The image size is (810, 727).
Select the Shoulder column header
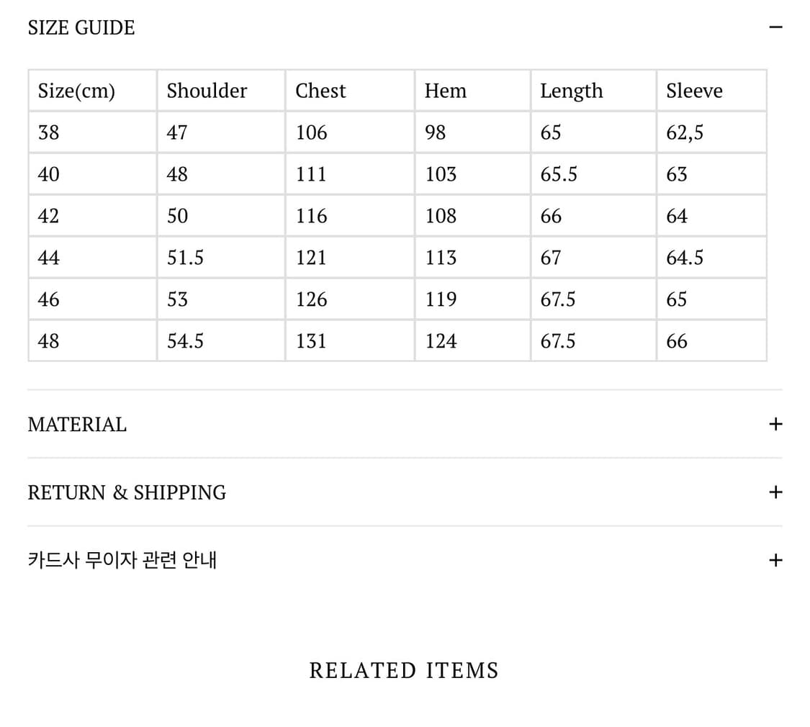(x=221, y=91)
